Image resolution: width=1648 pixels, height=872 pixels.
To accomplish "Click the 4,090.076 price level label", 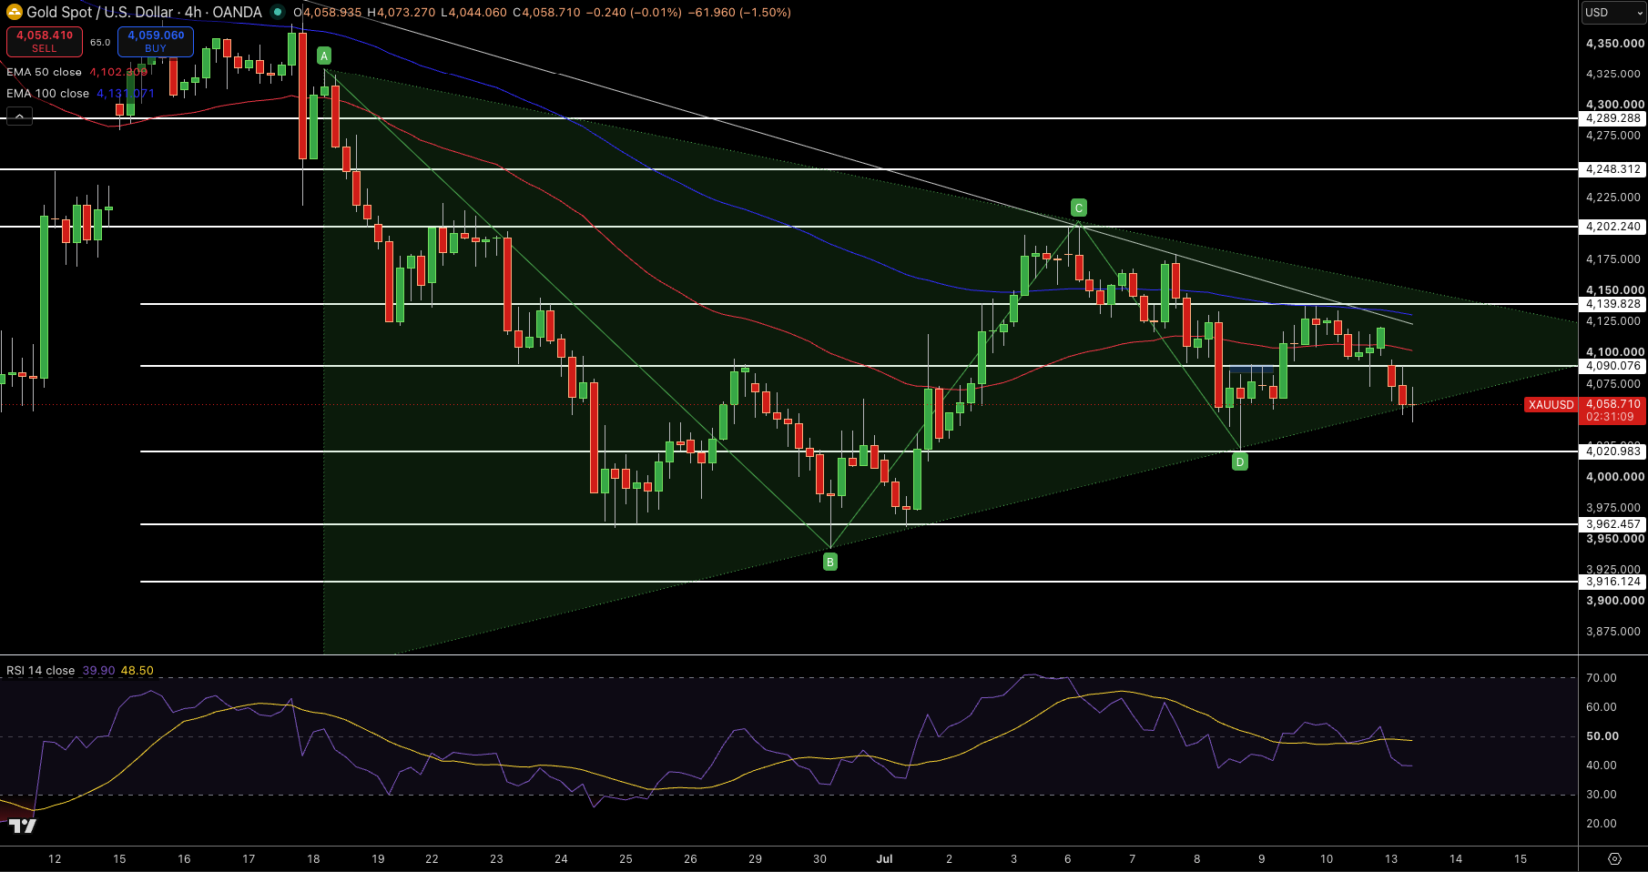I will point(1612,366).
